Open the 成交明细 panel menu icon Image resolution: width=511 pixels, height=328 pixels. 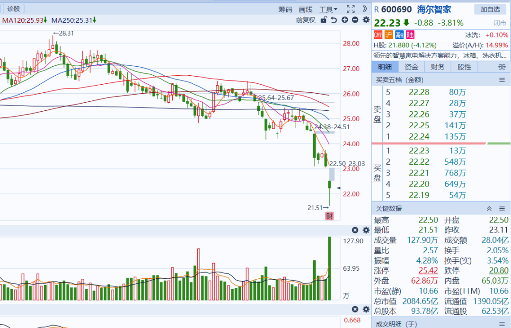(502, 324)
